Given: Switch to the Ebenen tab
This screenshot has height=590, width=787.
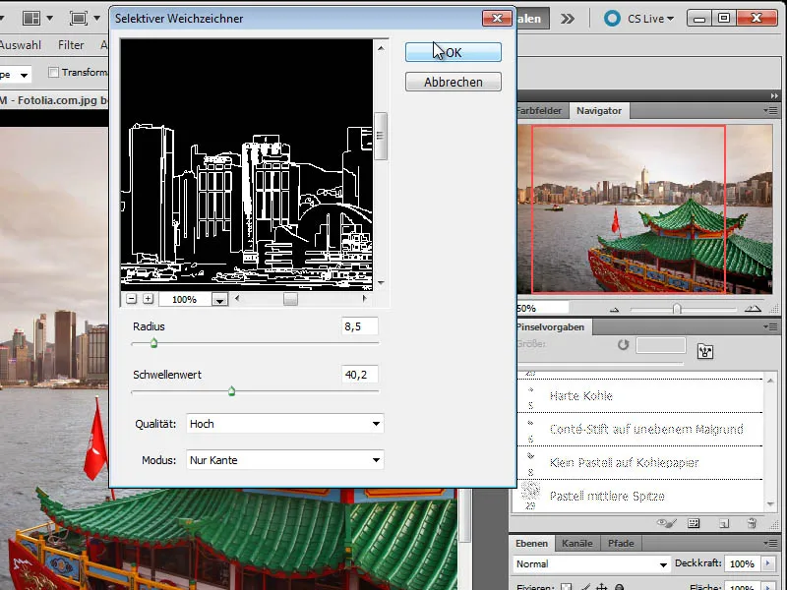Looking at the screenshot, I should point(531,544).
